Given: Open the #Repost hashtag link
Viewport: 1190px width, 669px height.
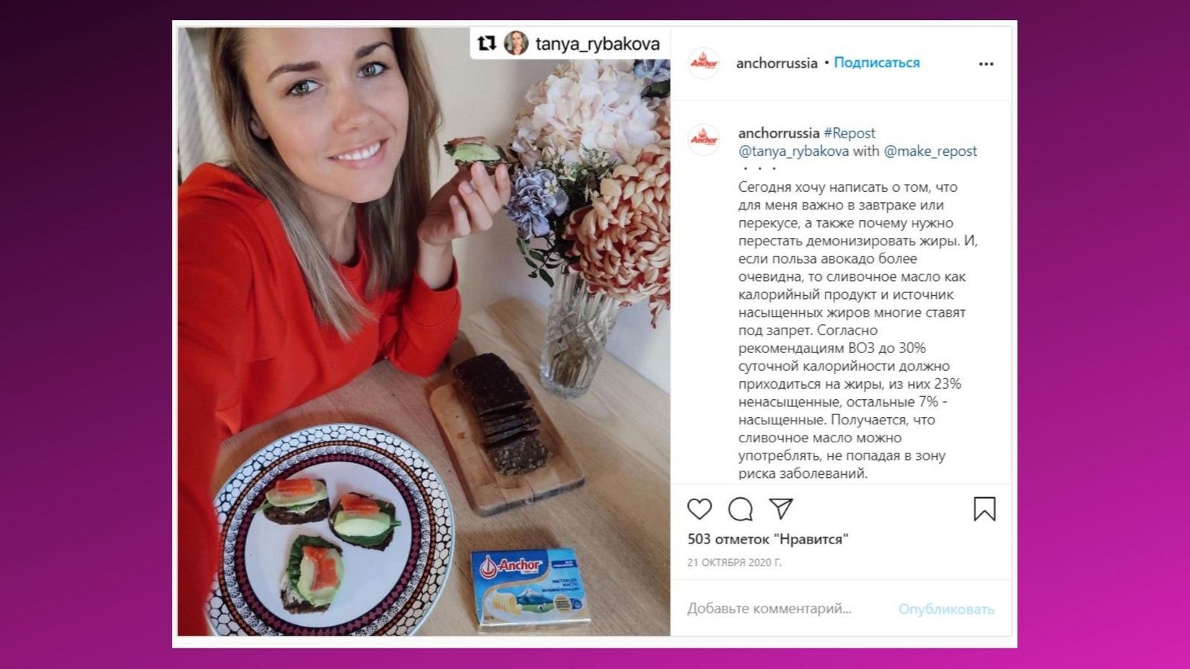Looking at the screenshot, I should (x=849, y=133).
